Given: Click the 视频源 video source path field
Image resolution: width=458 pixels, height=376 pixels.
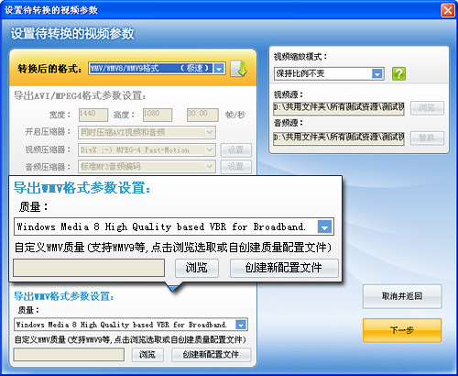Looking at the screenshot, I should point(339,108).
